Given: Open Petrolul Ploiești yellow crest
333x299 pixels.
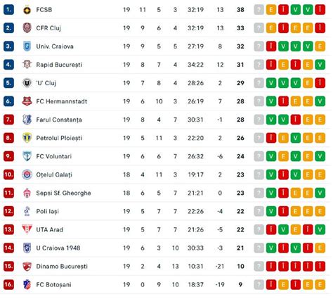Looking at the screenshot, I should click(x=27, y=138).
